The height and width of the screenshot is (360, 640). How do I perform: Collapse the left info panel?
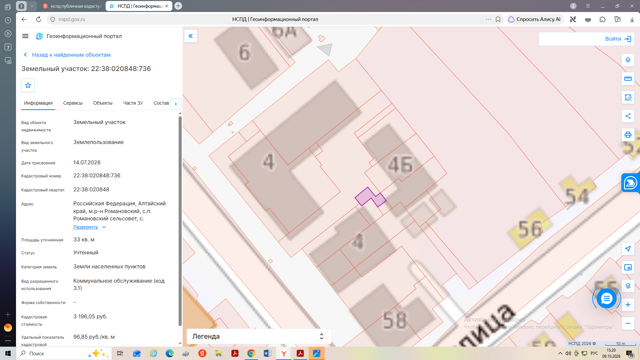tap(191, 36)
